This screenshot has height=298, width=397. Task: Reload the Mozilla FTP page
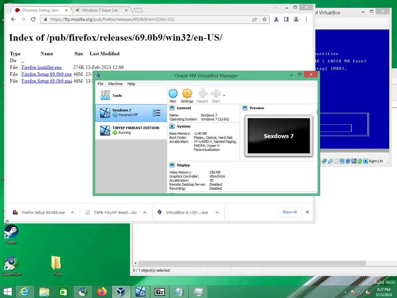(33, 19)
